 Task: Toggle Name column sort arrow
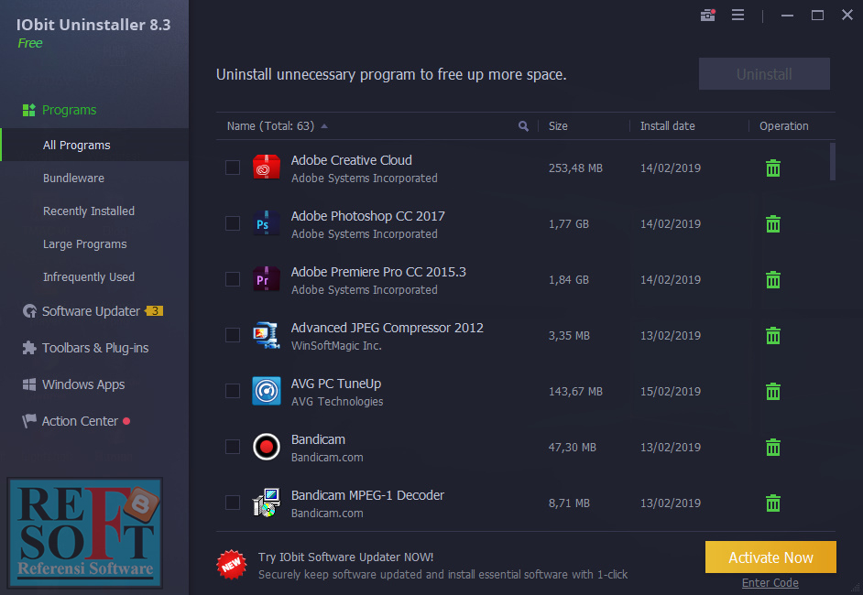[x=324, y=126]
